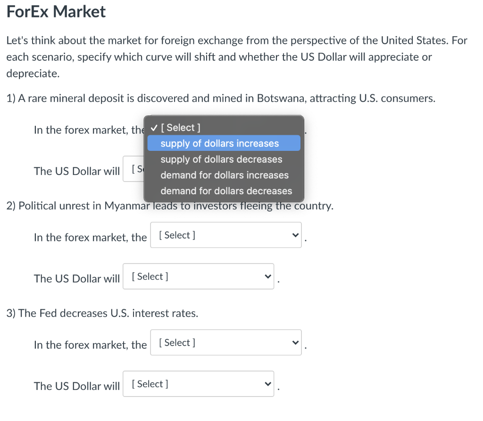Open question 3 US Dollar dropdown

[198, 384]
